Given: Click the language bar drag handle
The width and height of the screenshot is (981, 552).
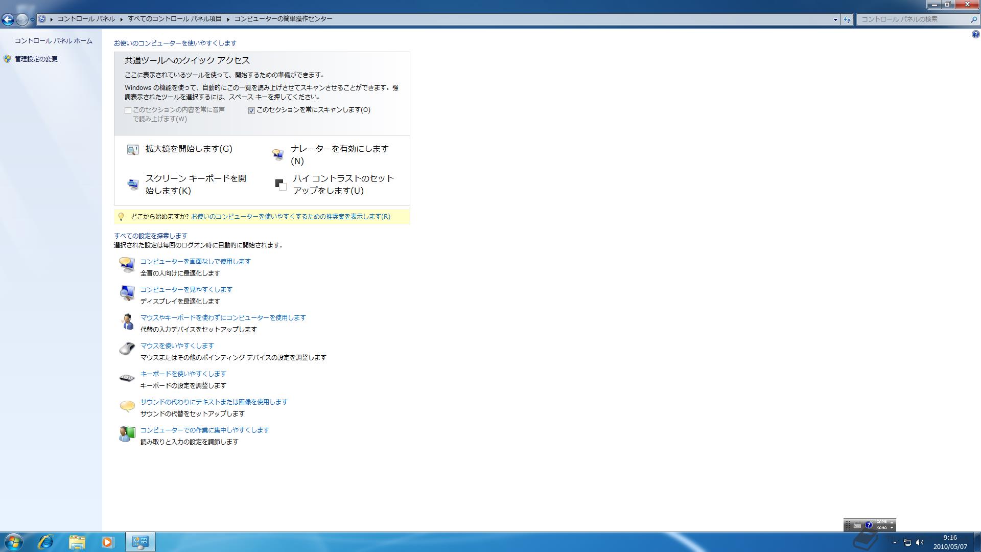Looking at the screenshot, I should click(848, 525).
